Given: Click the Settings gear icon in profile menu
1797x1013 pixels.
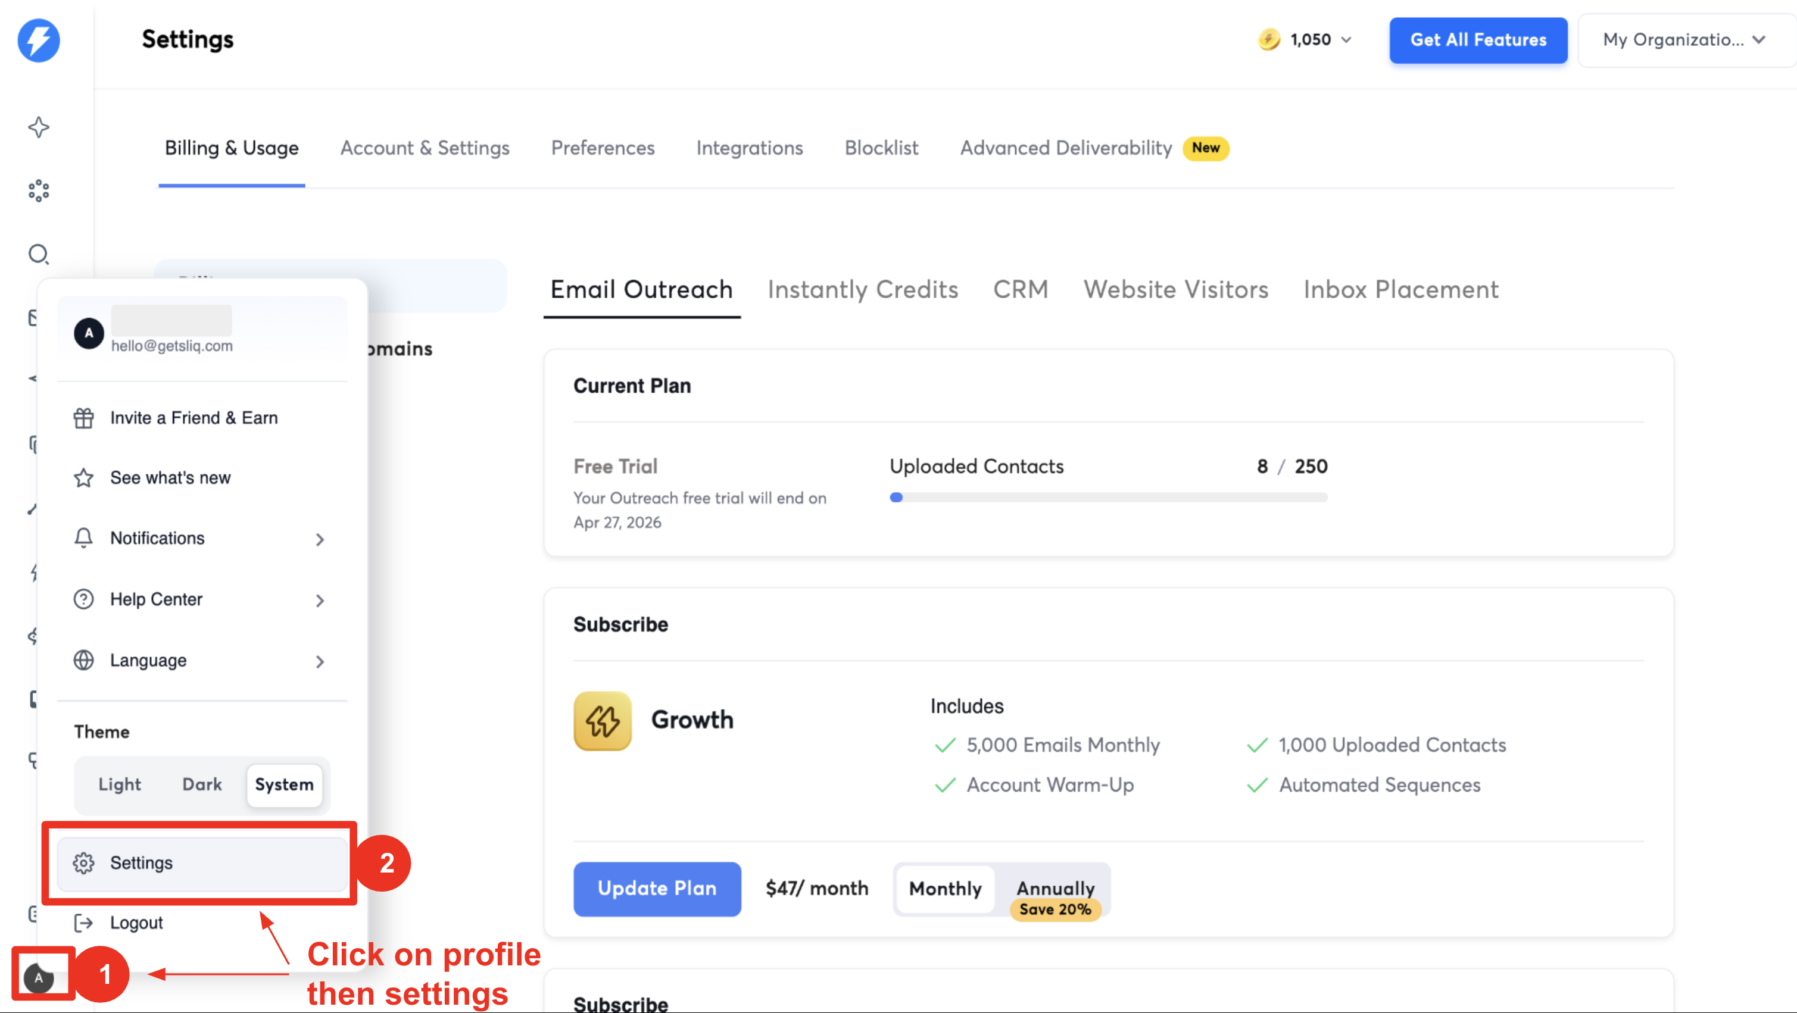Looking at the screenshot, I should tap(84, 862).
